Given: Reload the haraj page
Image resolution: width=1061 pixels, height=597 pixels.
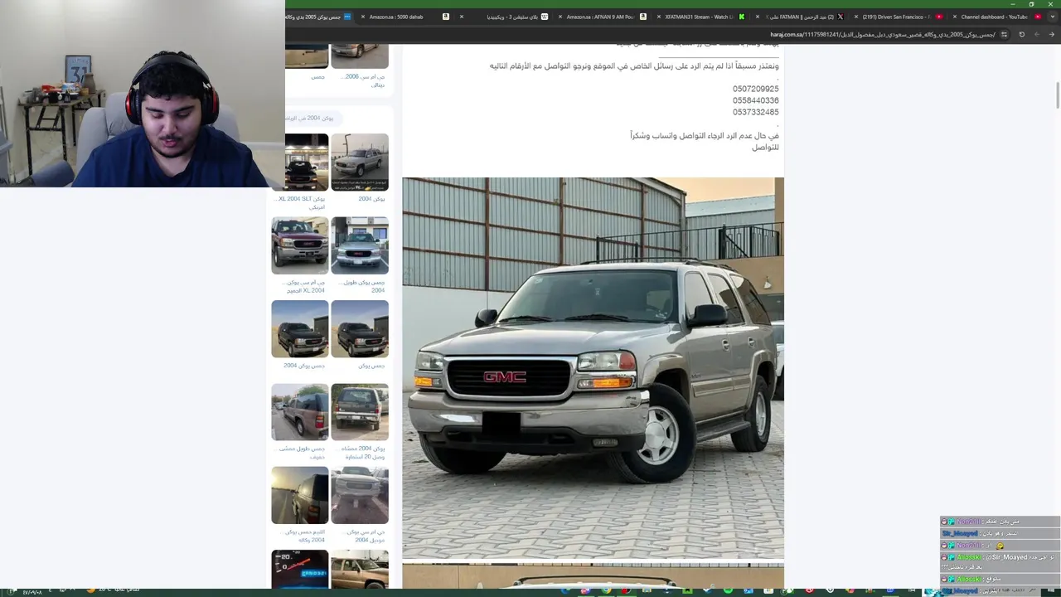Looking at the screenshot, I should click(1021, 35).
